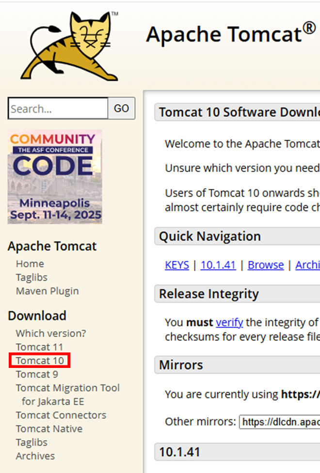The image size is (320, 473).
Task: Click the Release Integrity section heading
Action: click(x=209, y=294)
